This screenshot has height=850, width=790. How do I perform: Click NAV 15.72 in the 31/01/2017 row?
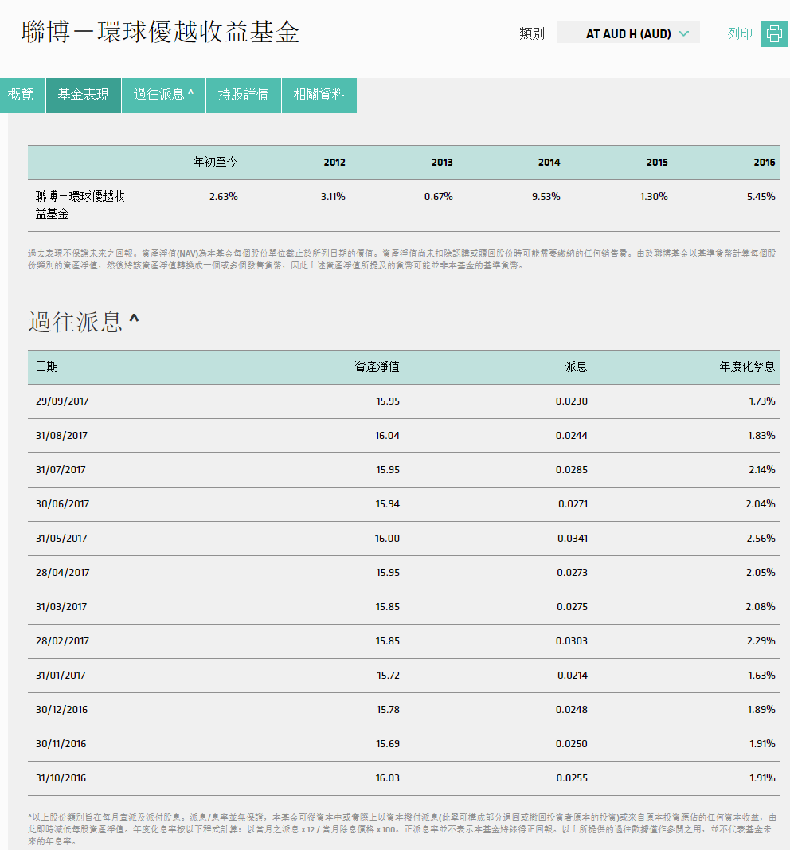388,675
